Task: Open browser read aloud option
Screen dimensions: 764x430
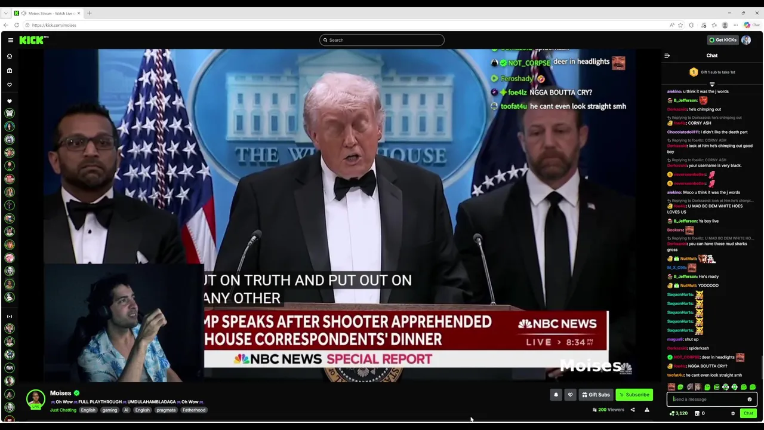Action: click(672, 25)
